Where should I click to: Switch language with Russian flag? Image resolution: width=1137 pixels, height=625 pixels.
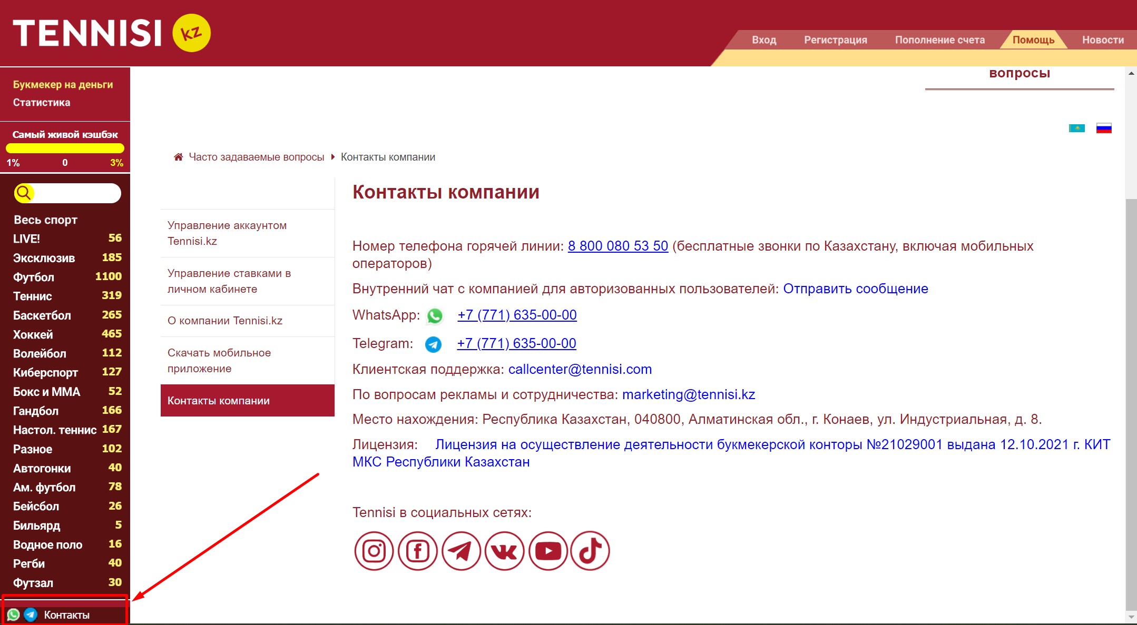tap(1104, 128)
